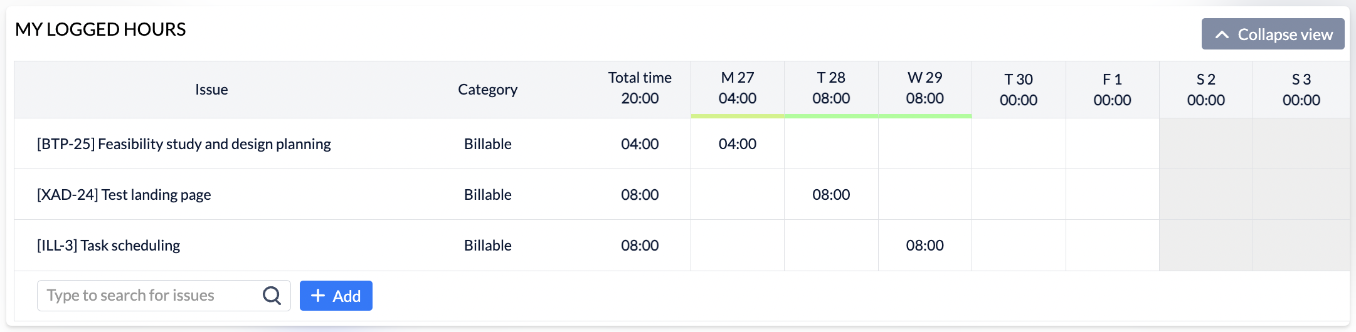Image resolution: width=1356 pixels, height=332 pixels.
Task: Click empty Friday cell for Test landing page
Action: 1112,195
